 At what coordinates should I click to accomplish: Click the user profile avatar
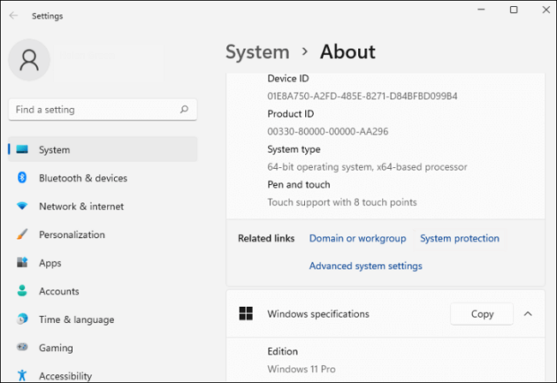29,59
